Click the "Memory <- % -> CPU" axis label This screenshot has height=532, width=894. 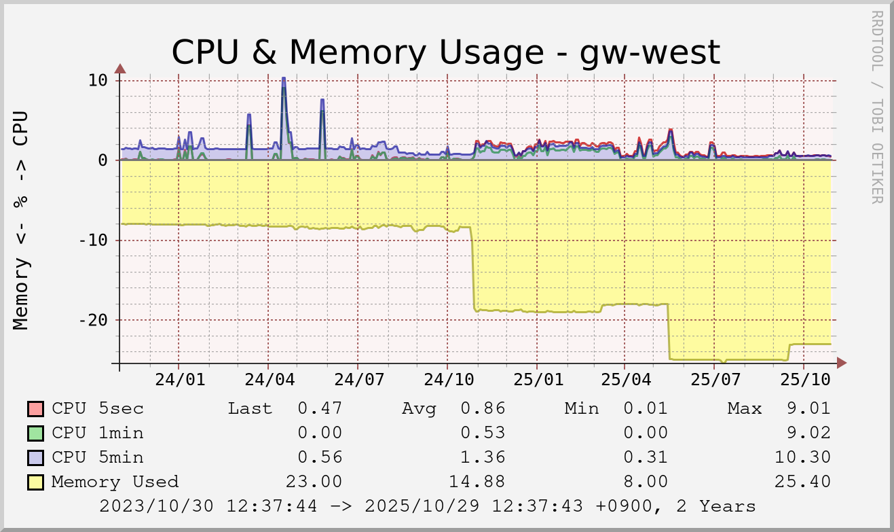(22, 219)
